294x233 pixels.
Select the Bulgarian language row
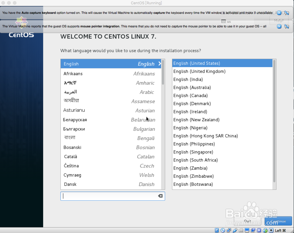pyautogui.click(x=111, y=129)
